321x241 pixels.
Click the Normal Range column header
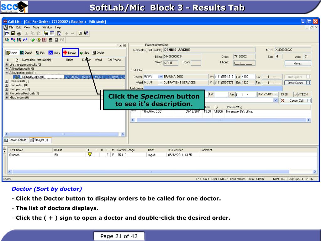click(x=126, y=150)
